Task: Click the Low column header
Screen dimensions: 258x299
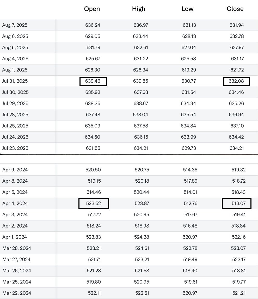Action: point(187,9)
